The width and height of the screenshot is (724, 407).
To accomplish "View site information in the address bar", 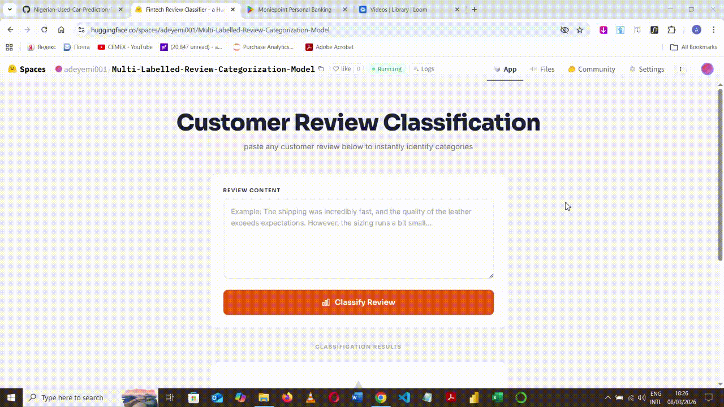I will (x=81, y=30).
